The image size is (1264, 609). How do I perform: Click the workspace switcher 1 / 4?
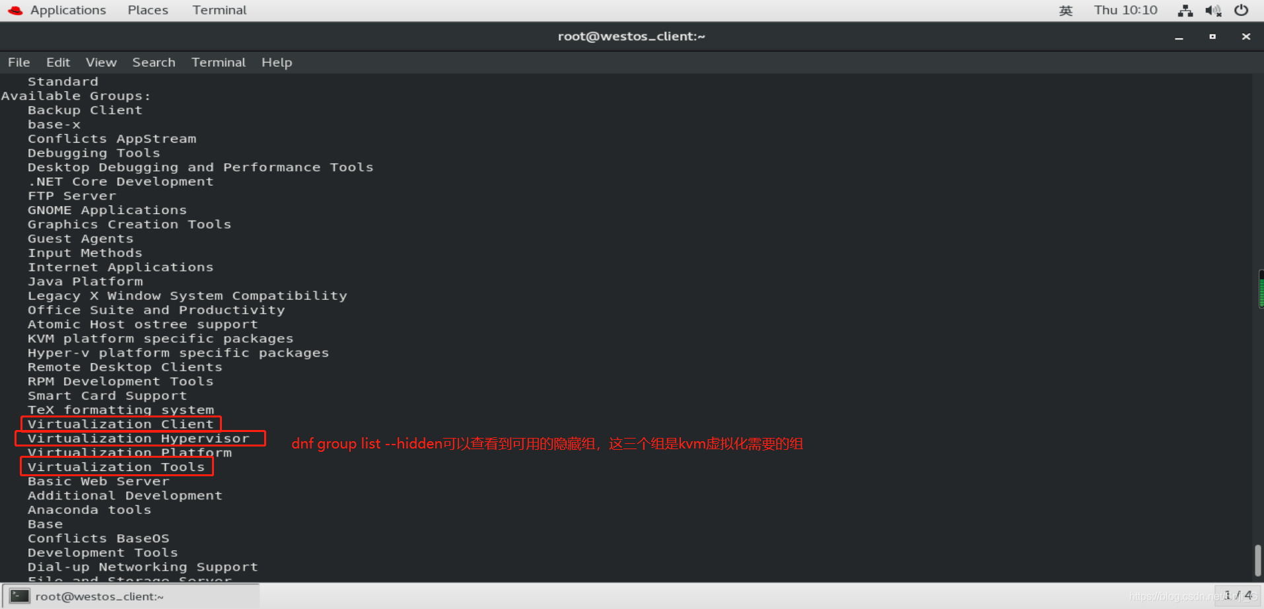tap(1238, 595)
